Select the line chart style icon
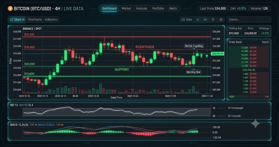 click(198, 20)
